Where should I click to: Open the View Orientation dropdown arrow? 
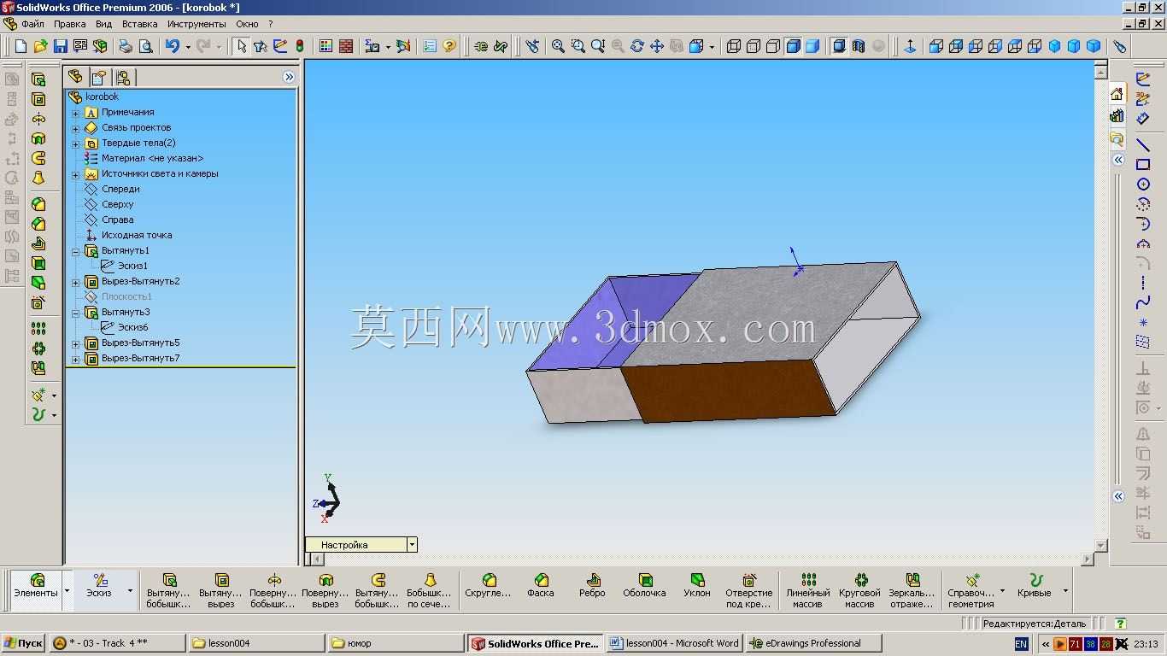pos(712,46)
